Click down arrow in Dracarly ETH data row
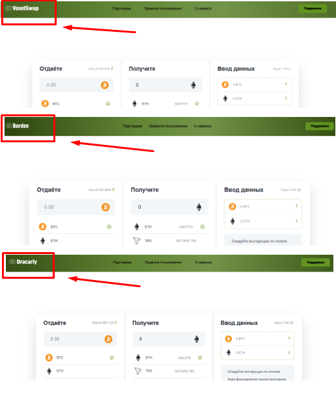The image size is (336, 397). pyautogui.click(x=289, y=352)
